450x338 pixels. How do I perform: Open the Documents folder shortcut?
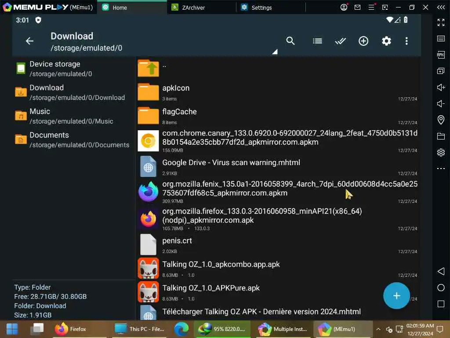[73, 140]
